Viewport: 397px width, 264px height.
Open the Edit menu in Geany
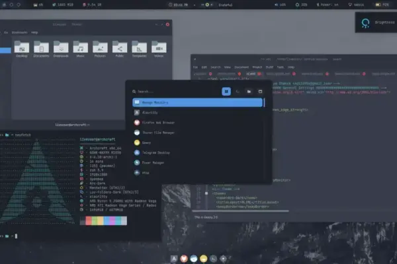204,67
